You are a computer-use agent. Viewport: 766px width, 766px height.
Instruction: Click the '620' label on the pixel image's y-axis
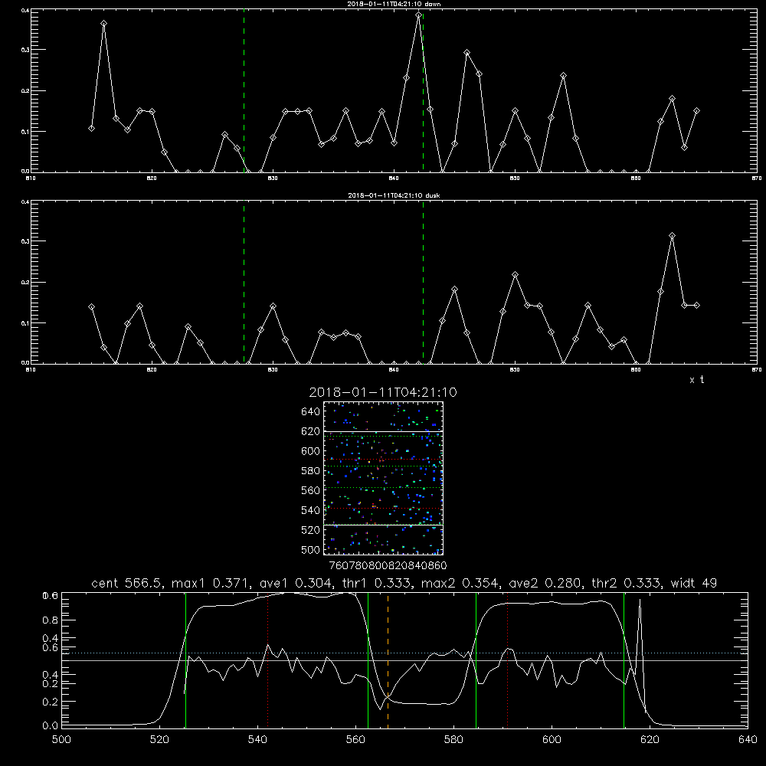[311, 431]
